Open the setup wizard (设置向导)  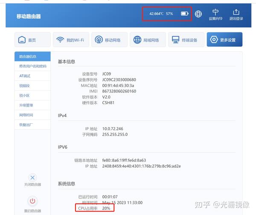(215, 15)
